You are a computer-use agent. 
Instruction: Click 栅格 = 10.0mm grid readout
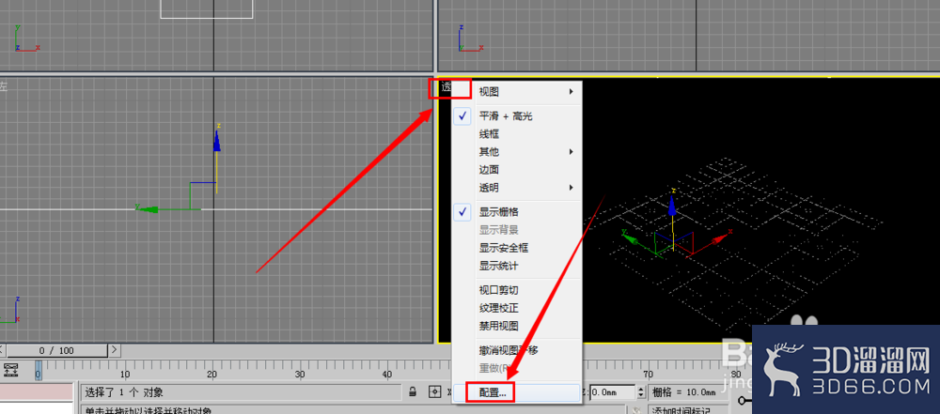click(x=683, y=392)
